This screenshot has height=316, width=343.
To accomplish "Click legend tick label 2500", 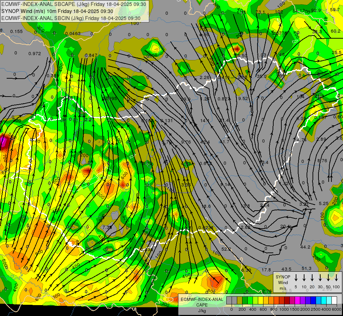I will pyautogui.click(x=316, y=309).
